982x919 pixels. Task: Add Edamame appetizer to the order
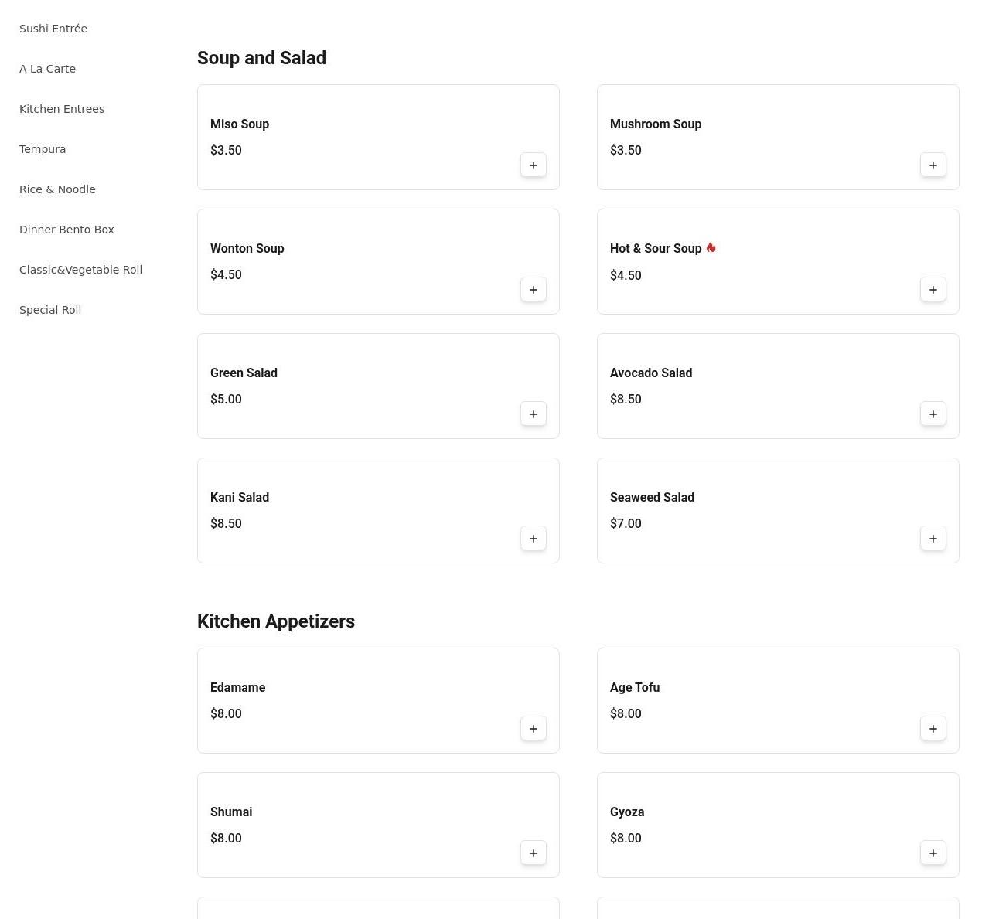[x=533, y=729]
